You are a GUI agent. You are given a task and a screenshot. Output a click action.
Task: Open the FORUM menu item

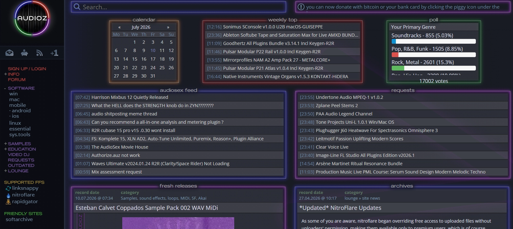pyautogui.click(x=17, y=79)
